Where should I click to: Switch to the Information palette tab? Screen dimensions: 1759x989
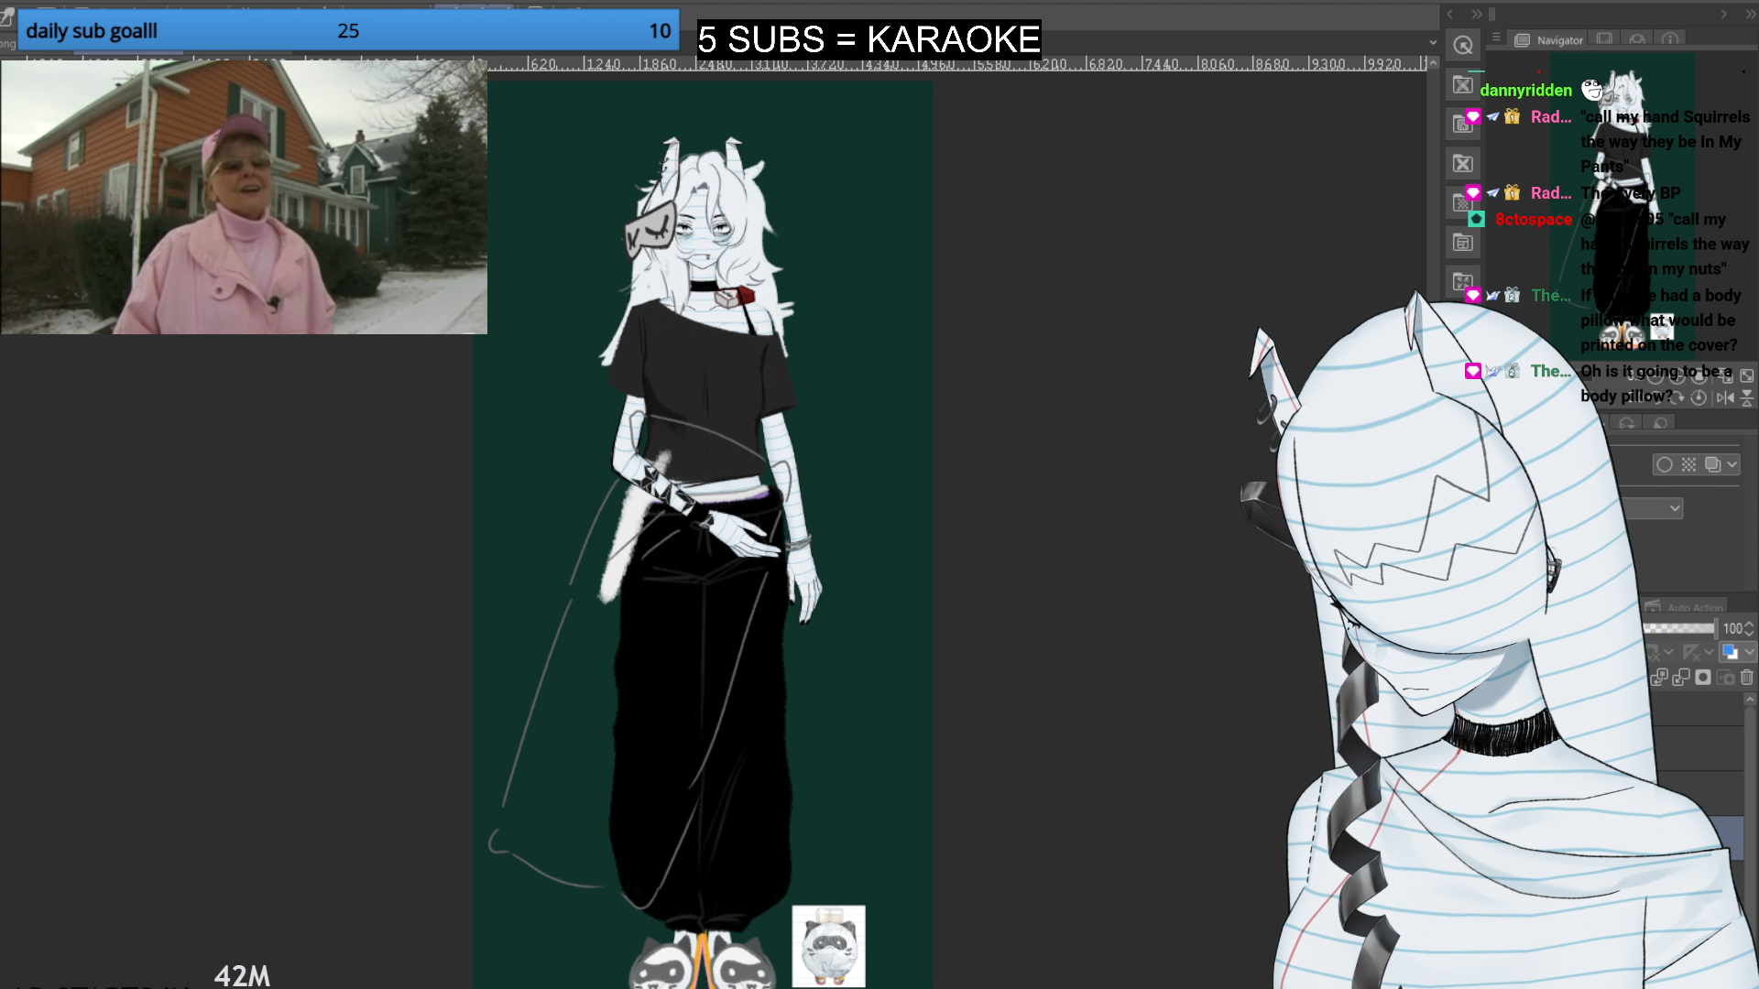pos(1670,39)
